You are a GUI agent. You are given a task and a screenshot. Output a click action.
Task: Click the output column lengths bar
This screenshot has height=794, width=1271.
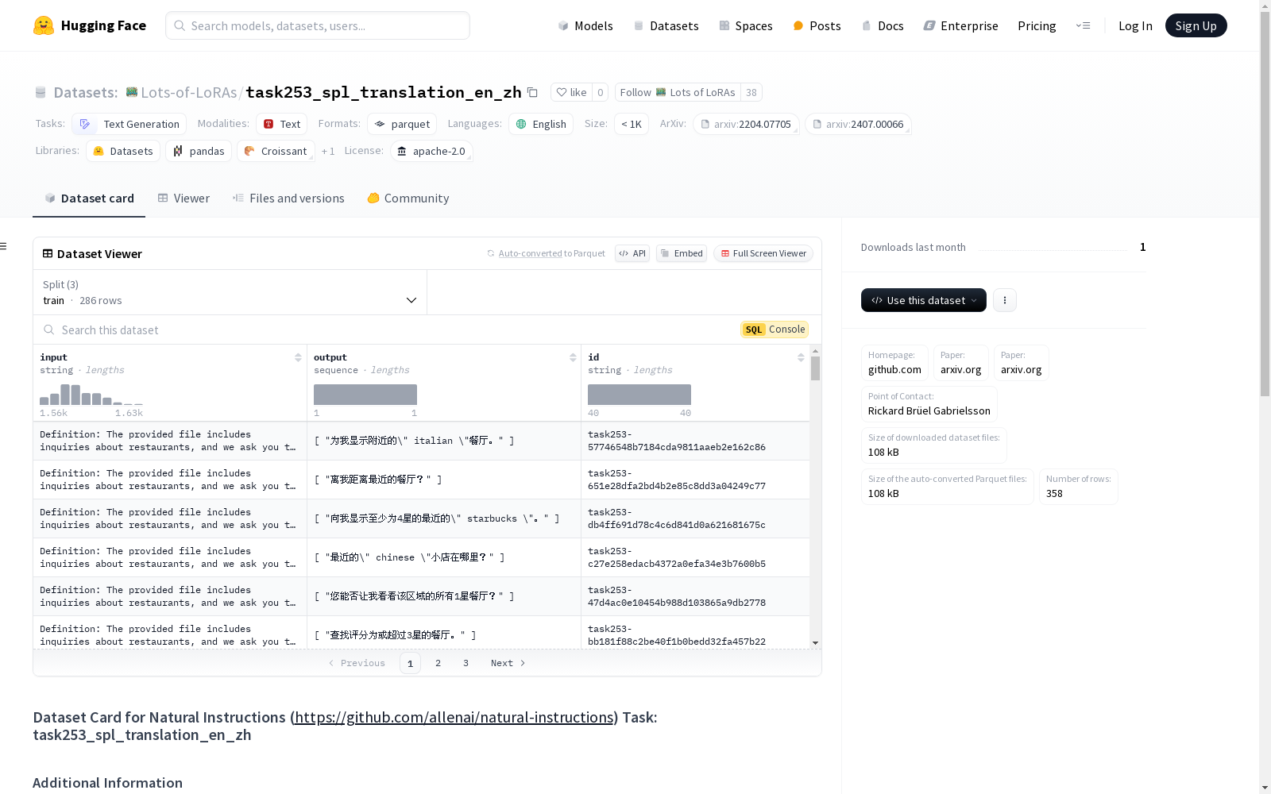[365, 395]
